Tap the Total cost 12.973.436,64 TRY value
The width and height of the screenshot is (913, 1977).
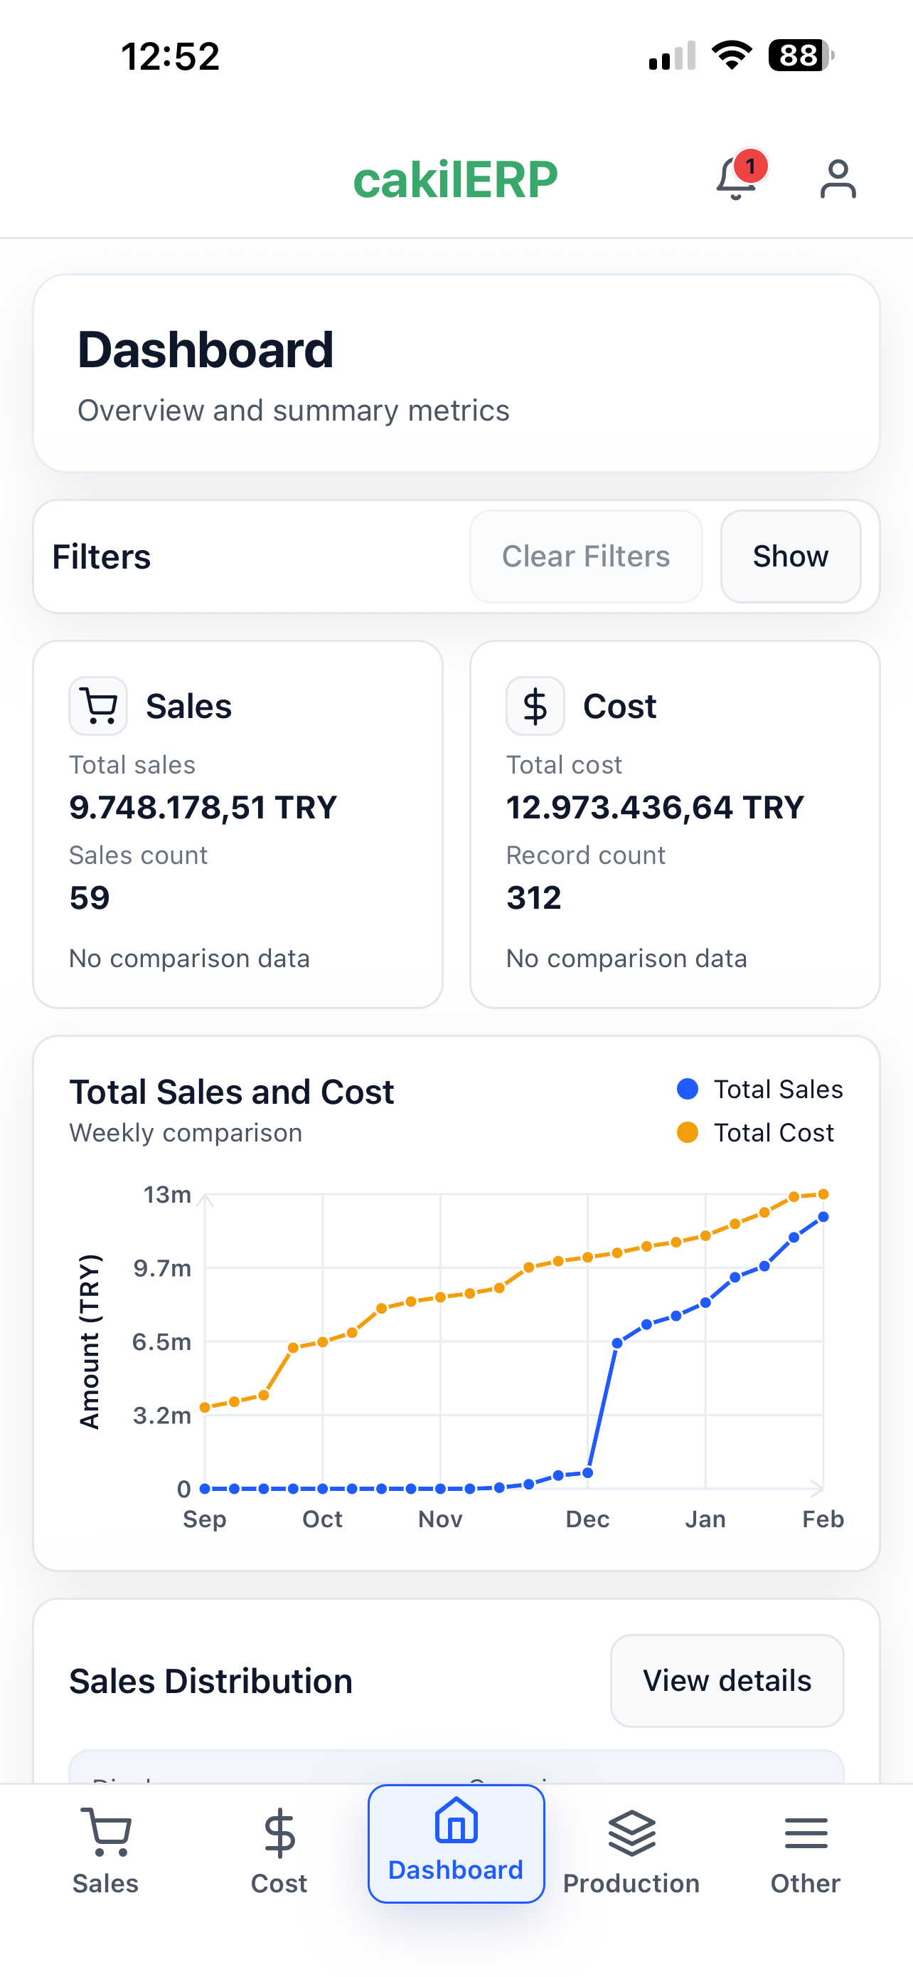(x=655, y=807)
